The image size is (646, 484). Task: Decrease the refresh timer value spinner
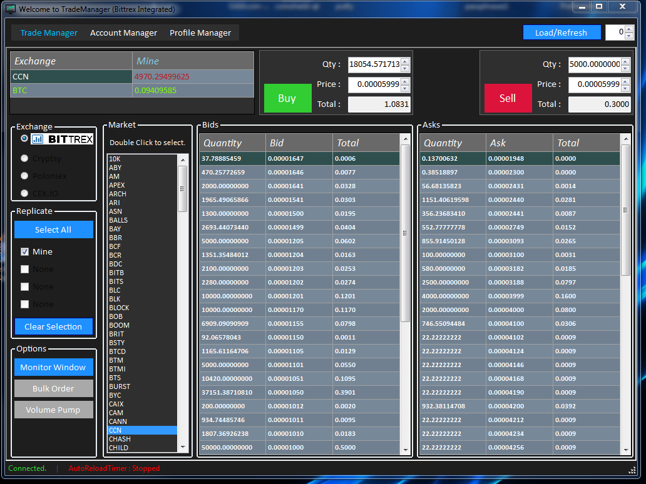click(629, 36)
